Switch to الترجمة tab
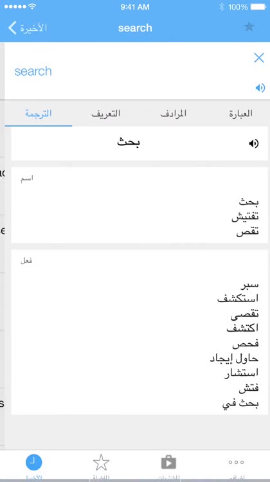Viewport: 270px width, 482px height. (39, 113)
